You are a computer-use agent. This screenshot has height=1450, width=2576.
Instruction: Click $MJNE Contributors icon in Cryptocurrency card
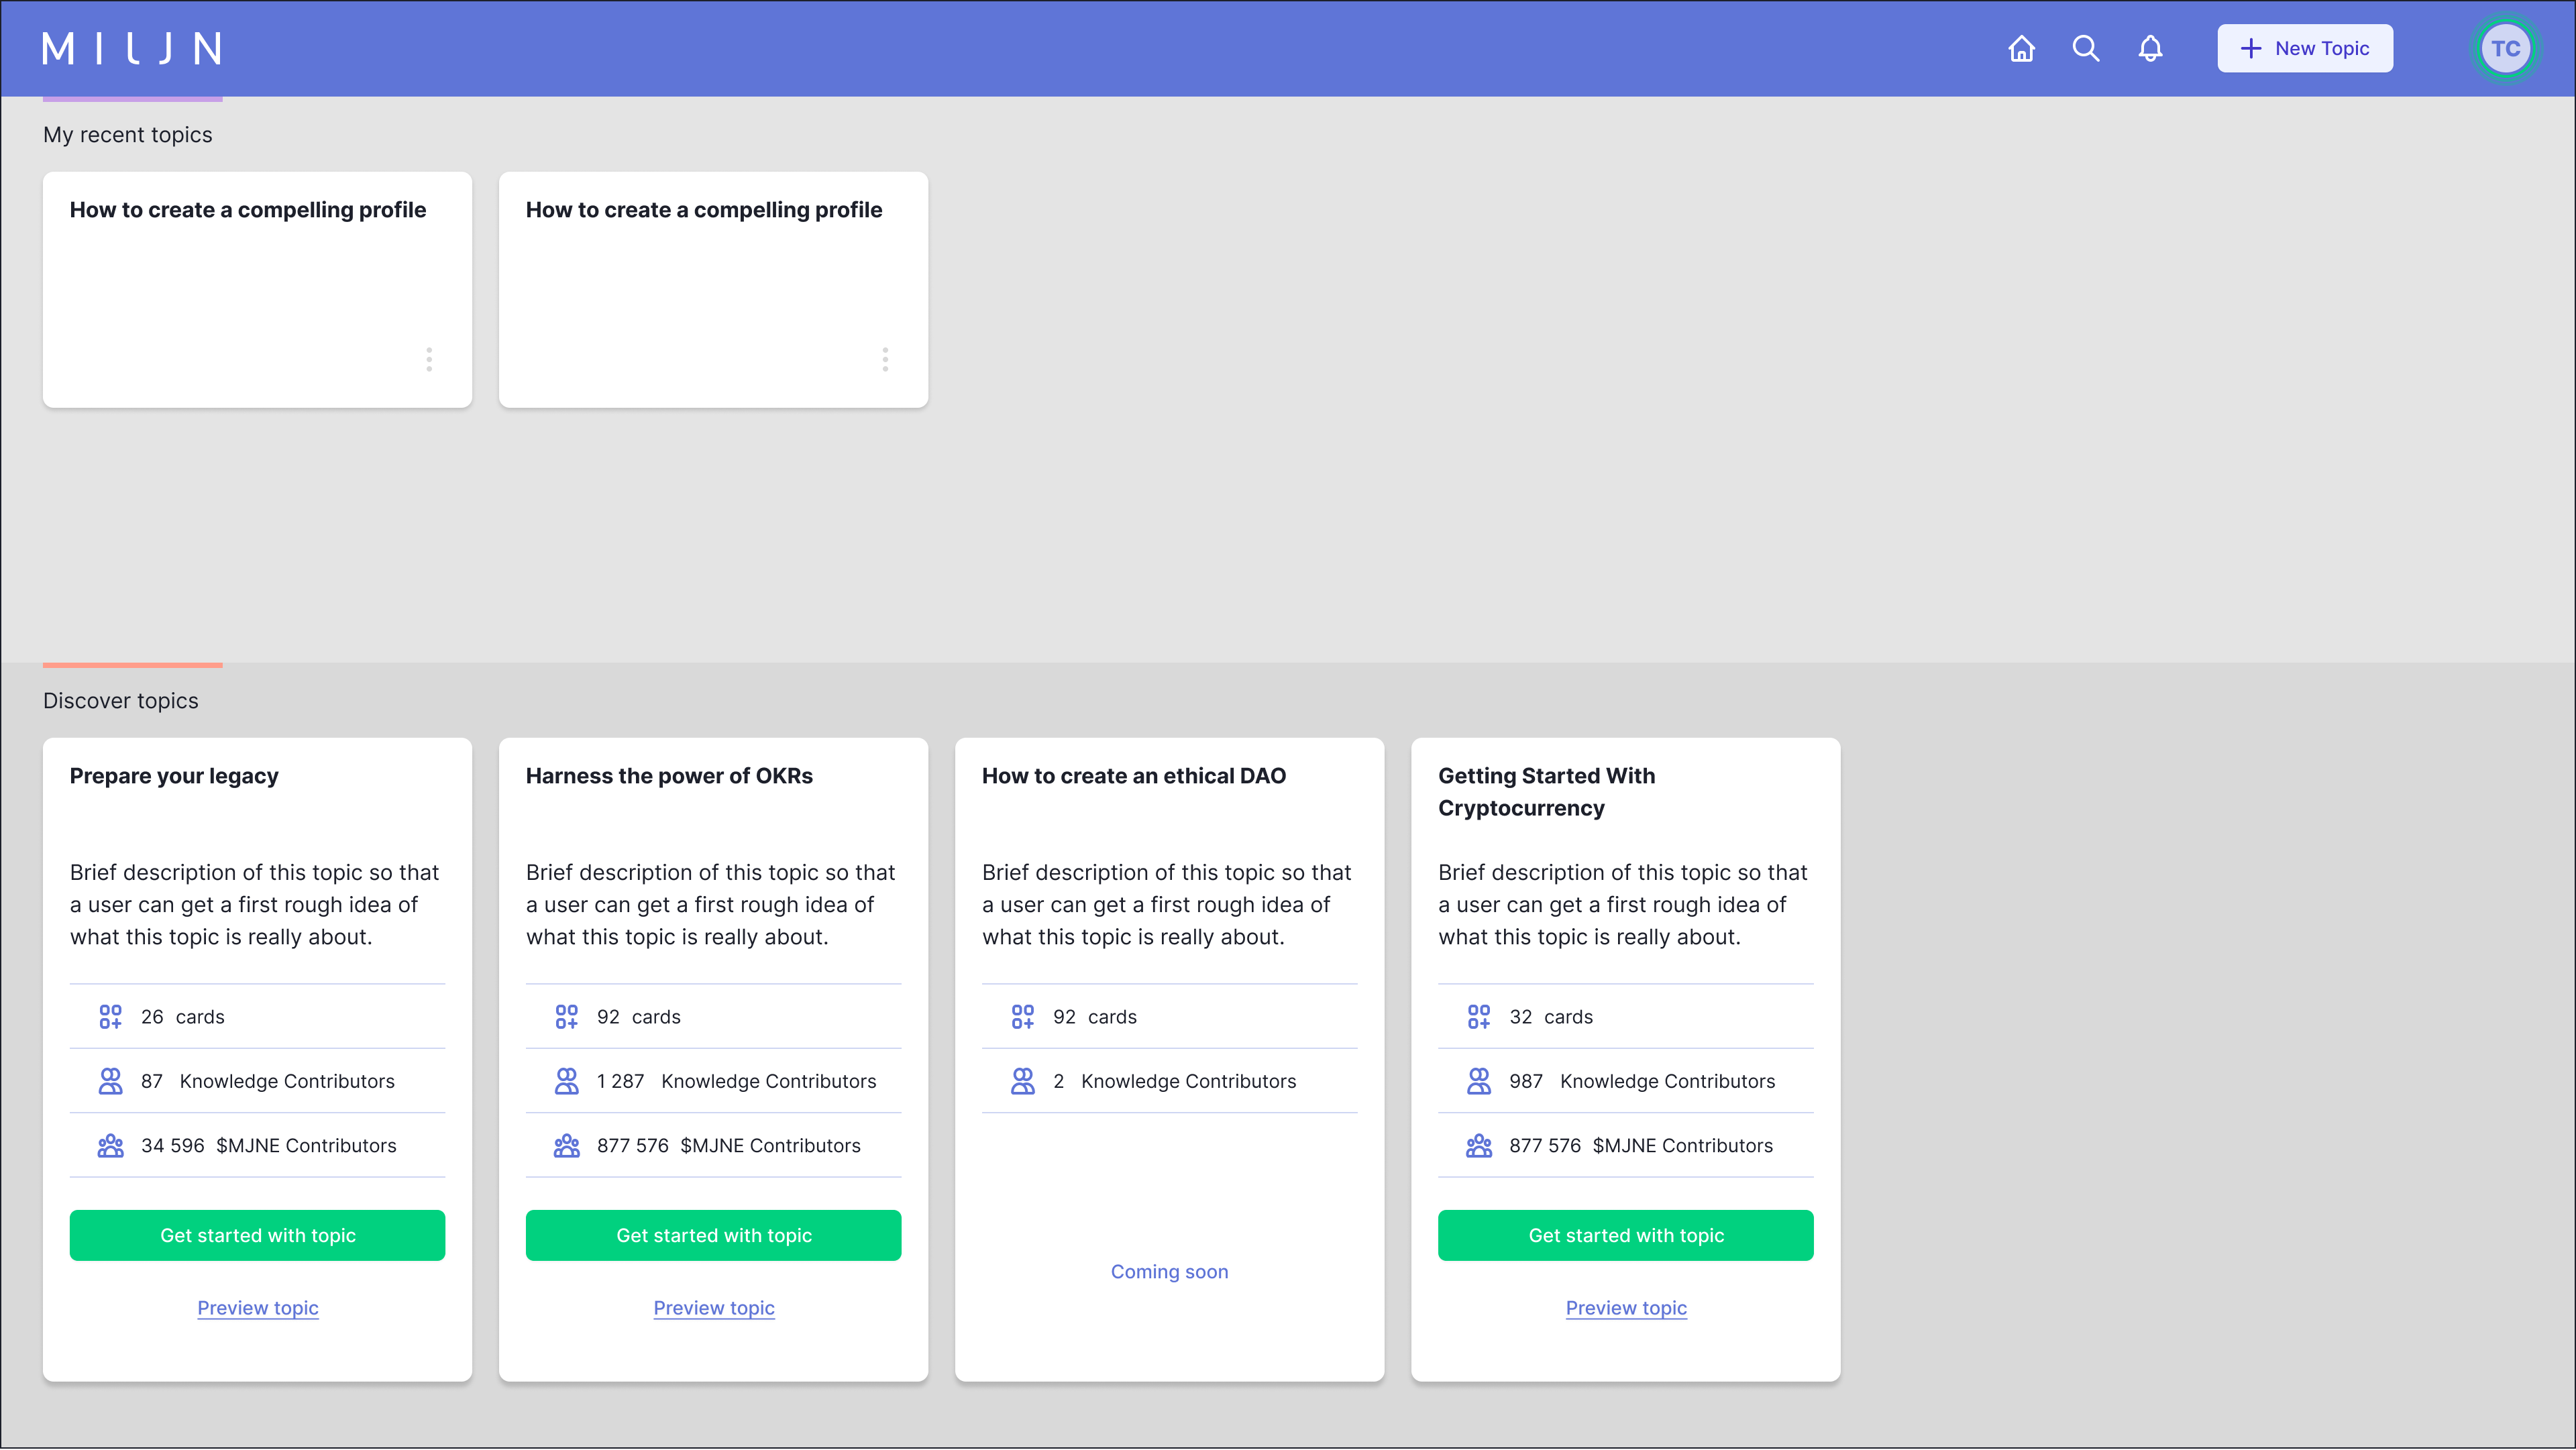[1478, 1146]
